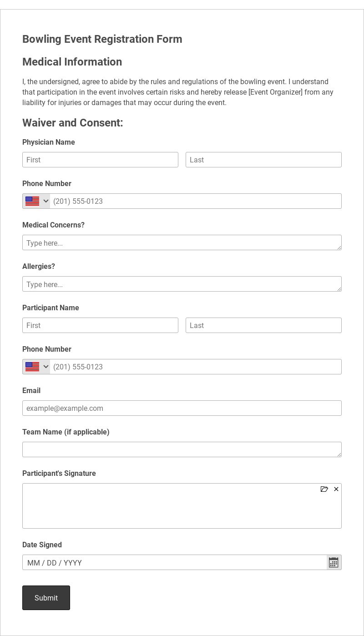
Task: Clear the signature with the X icon
Action: pos(336,489)
